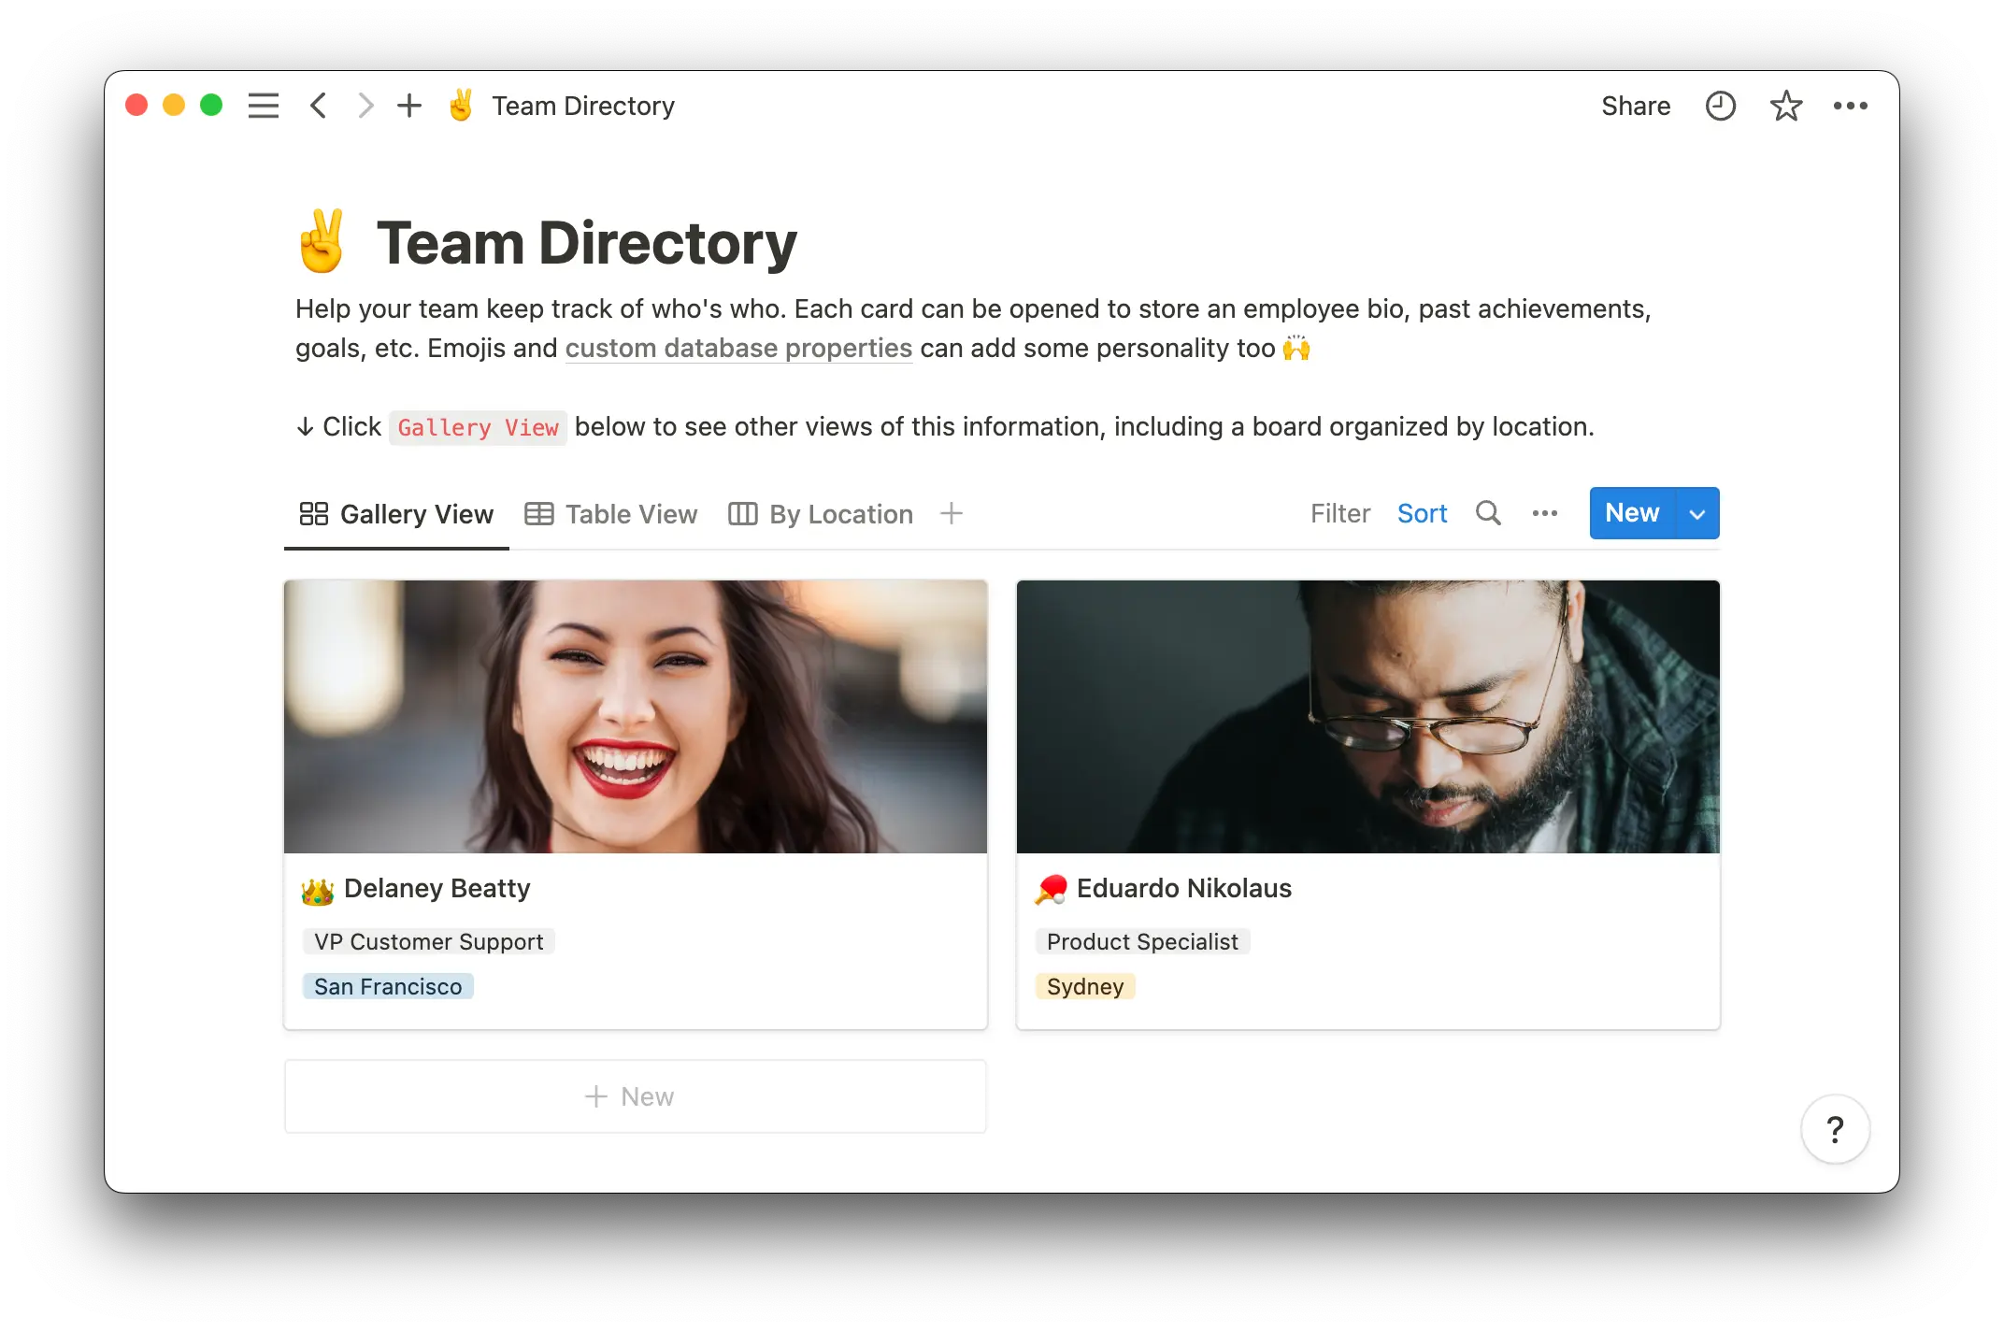
Task: Add a new view with the plus beside By Location
Action: coord(951,513)
